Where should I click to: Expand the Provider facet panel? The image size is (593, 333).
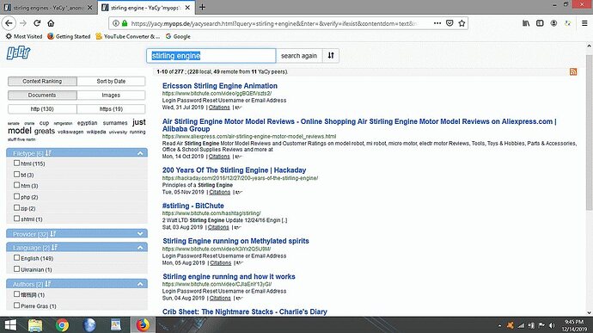coord(140,234)
